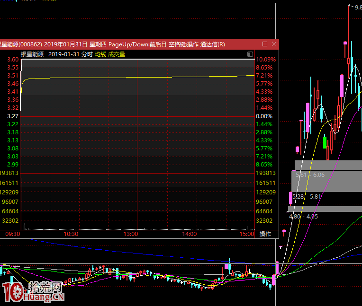This screenshot has width=362, height=306.
Task: Click the popup title bar text 通达信(R)
Action: pyautogui.click(x=213, y=44)
